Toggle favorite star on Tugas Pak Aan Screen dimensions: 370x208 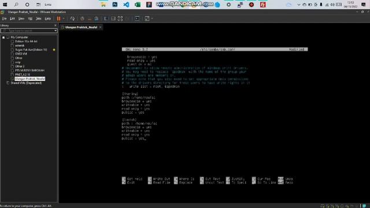pyautogui.click(x=54, y=50)
